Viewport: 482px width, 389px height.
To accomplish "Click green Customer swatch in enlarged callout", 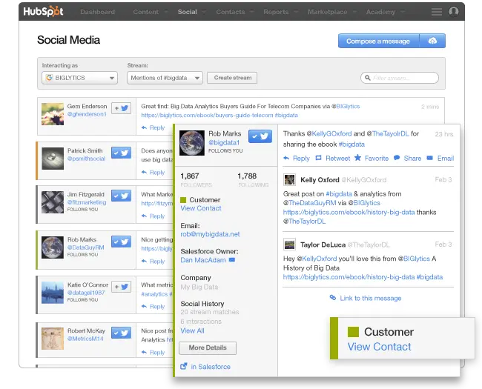I will coord(353,332).
